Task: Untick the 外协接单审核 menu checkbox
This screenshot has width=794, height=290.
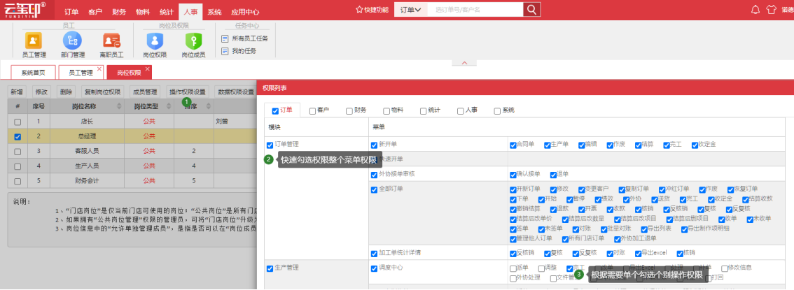Action: click(374, 174)
